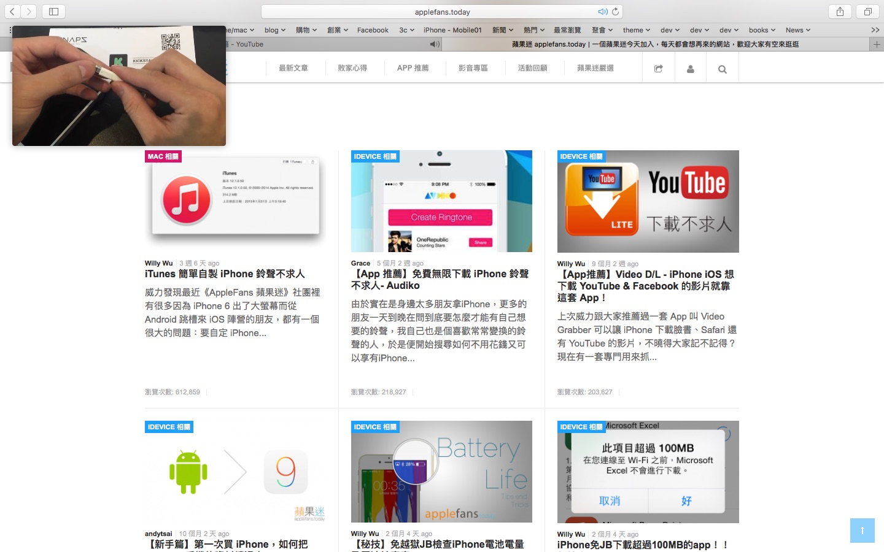The height and width of the screenshot is (552, 884).
Task: Click IDEVICE 相關 badge on the Battery Life card
Action: pyautogui.click(x=375, y=427)
